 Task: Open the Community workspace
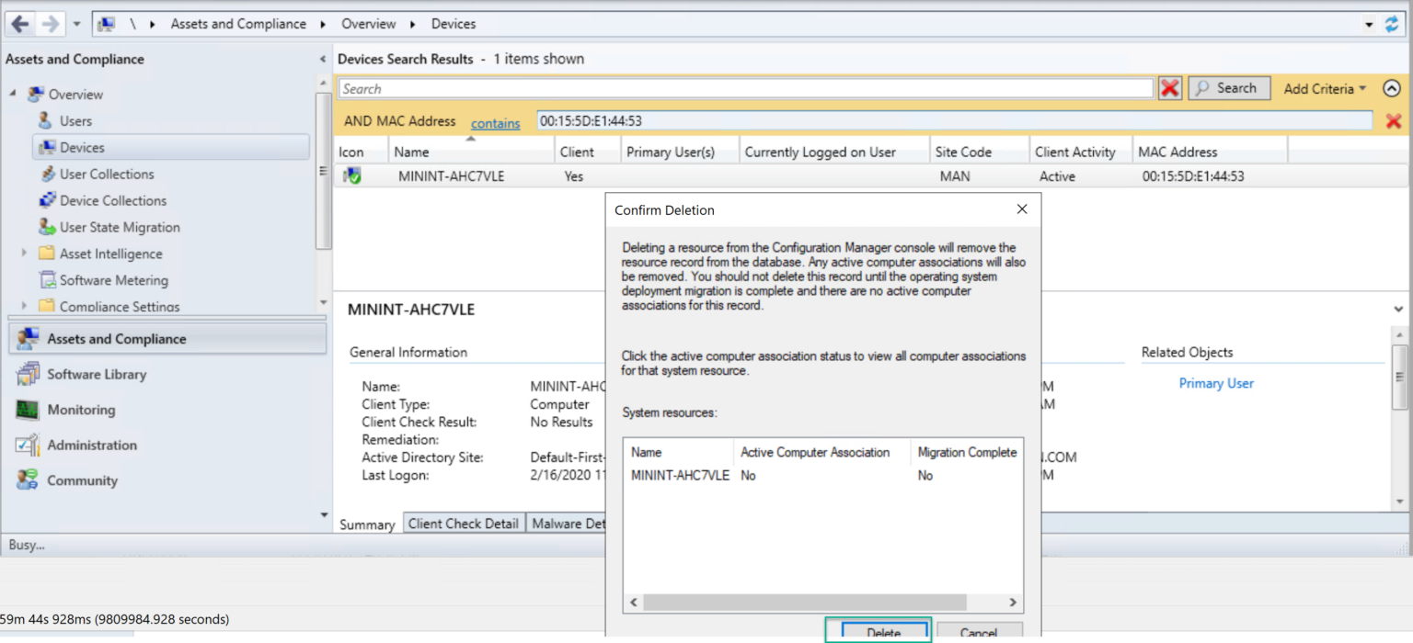[x=82, y=480]
